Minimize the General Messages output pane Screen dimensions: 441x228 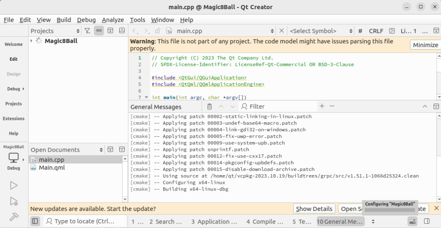point(425,106)
